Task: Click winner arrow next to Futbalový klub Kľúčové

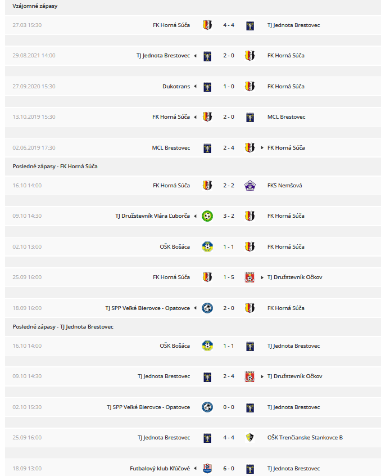Action: point(195,469)
